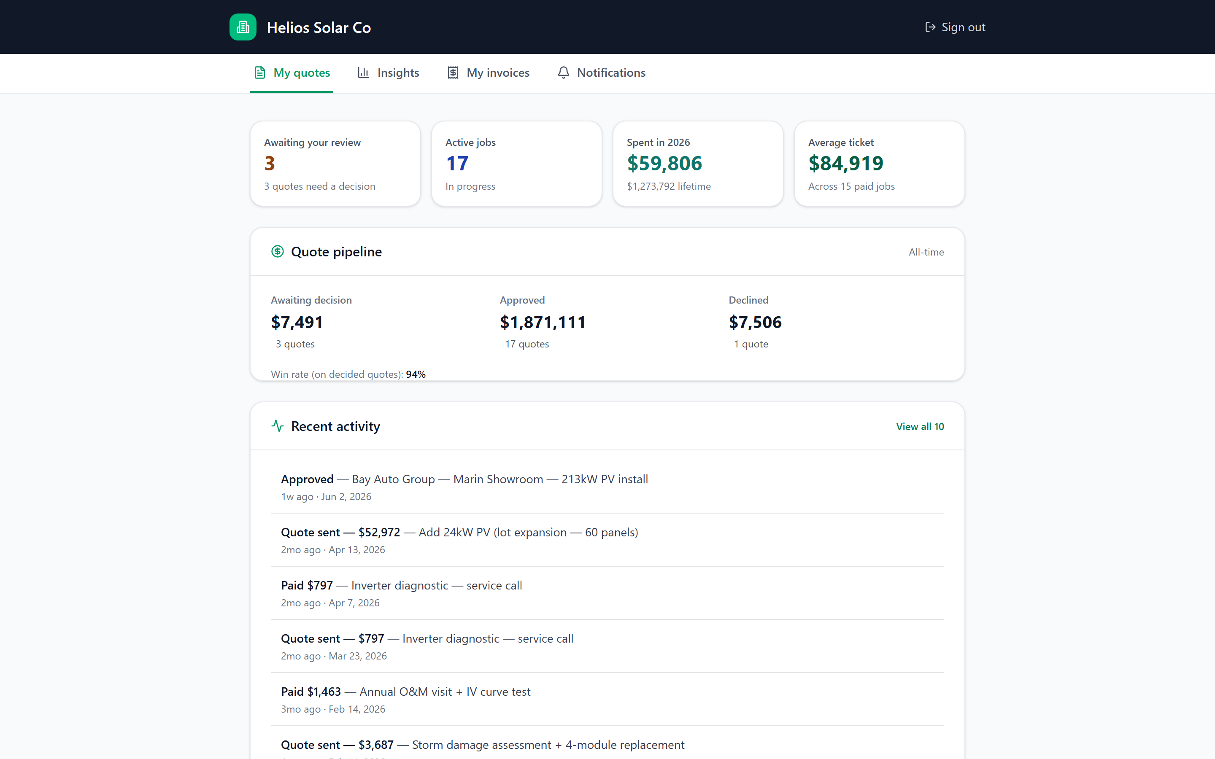Click the 1 quote label under Declined
Screen dimensions: 1215x759
[x=751, y=345]
